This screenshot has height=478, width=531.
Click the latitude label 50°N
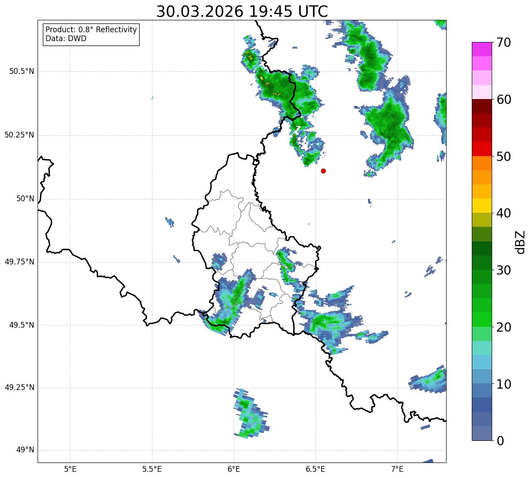[25, 199]
